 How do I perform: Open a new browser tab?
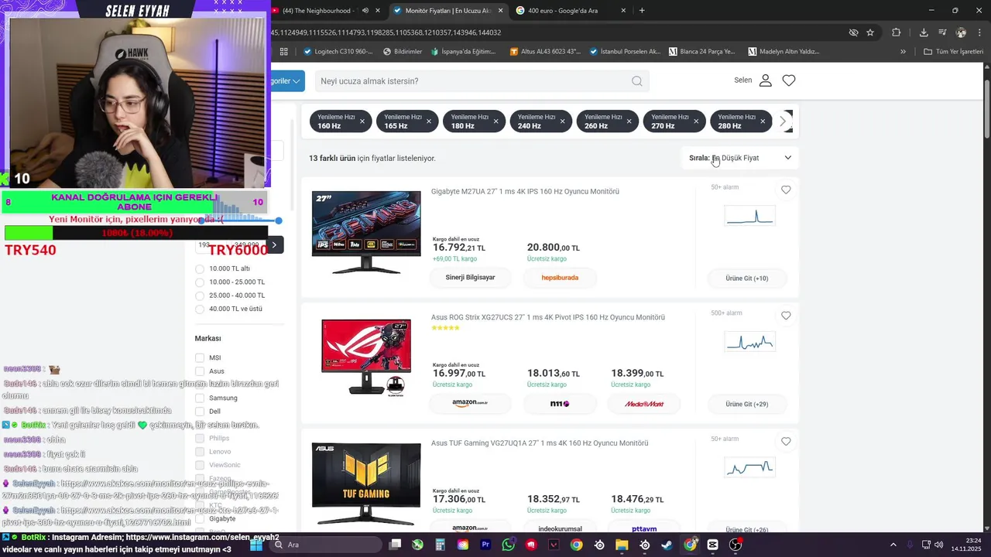[x=642, y=11]
